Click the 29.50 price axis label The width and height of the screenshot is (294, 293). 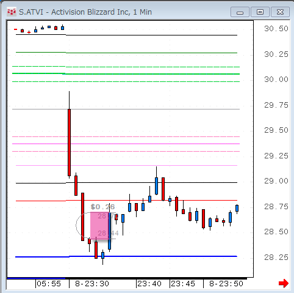[x=276, y=130]
